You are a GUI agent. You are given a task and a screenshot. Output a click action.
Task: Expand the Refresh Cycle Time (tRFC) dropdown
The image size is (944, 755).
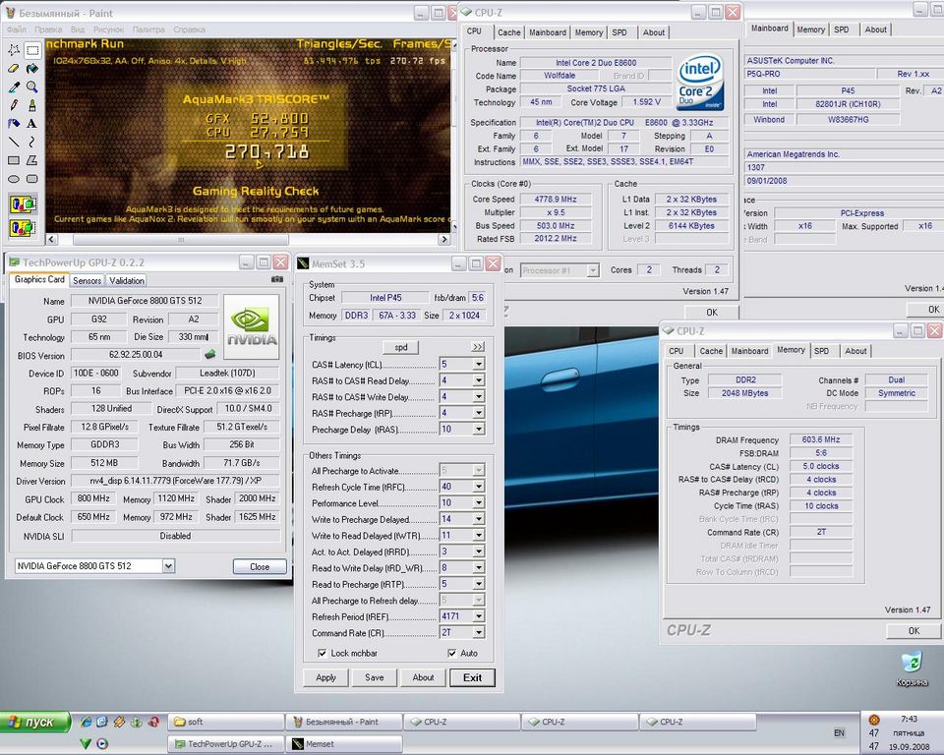point(479,487)
